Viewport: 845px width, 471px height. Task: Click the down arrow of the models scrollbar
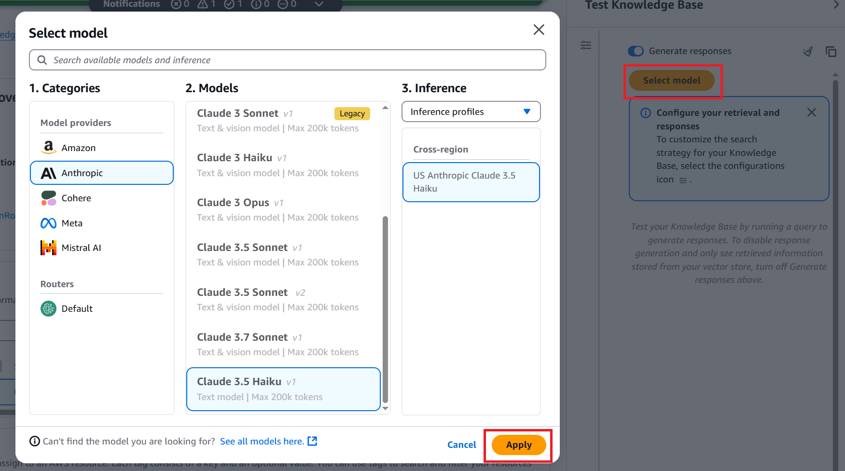coord(385,408)
